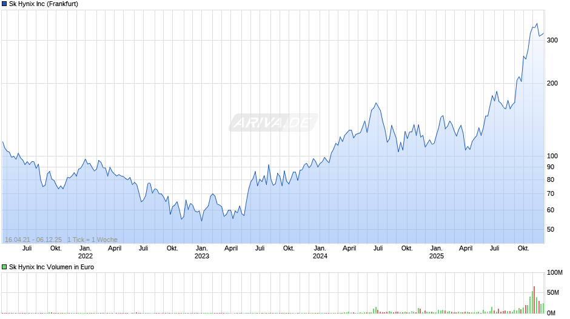Click the 0M volume axis label
570x319 pixels.
point(551,313)
